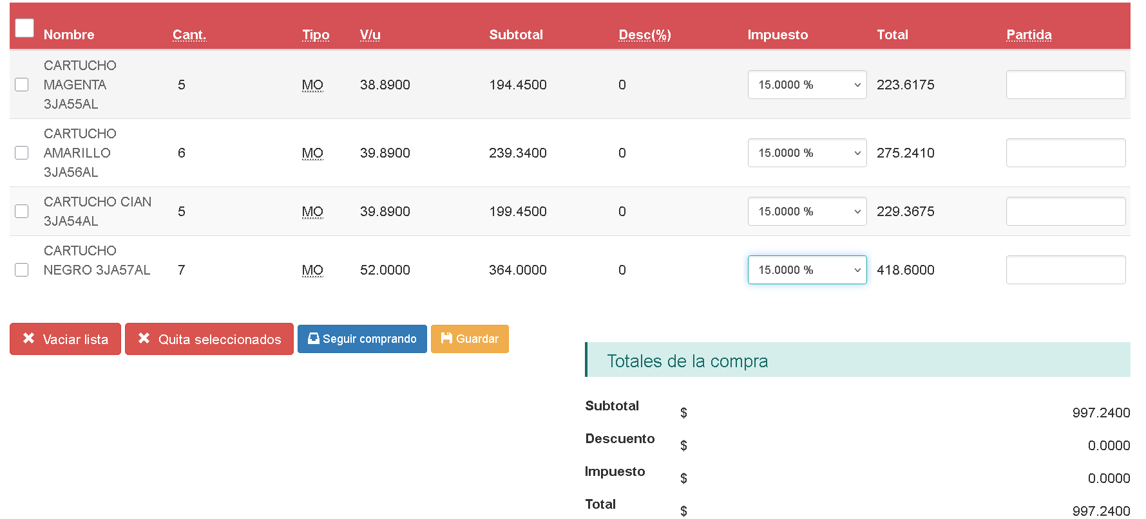Image resolution: width=1146 pixels, height=519 pixels.
Task: Focus Partida field for Cartucho Magenta
Action: pos(1065,85)
